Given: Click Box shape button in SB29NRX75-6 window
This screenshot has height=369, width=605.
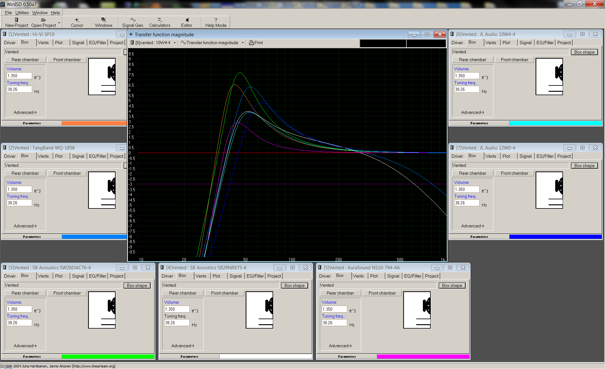Looking at the screenshot, I should (x=295, y=285).
